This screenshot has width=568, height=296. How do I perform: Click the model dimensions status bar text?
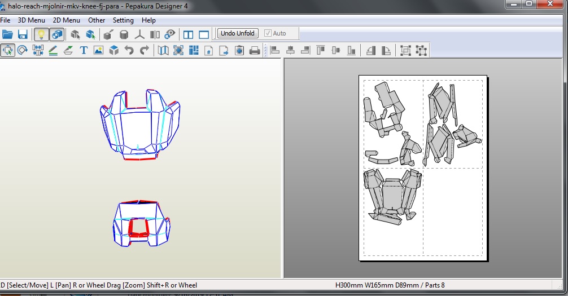[x=390, y=285]
